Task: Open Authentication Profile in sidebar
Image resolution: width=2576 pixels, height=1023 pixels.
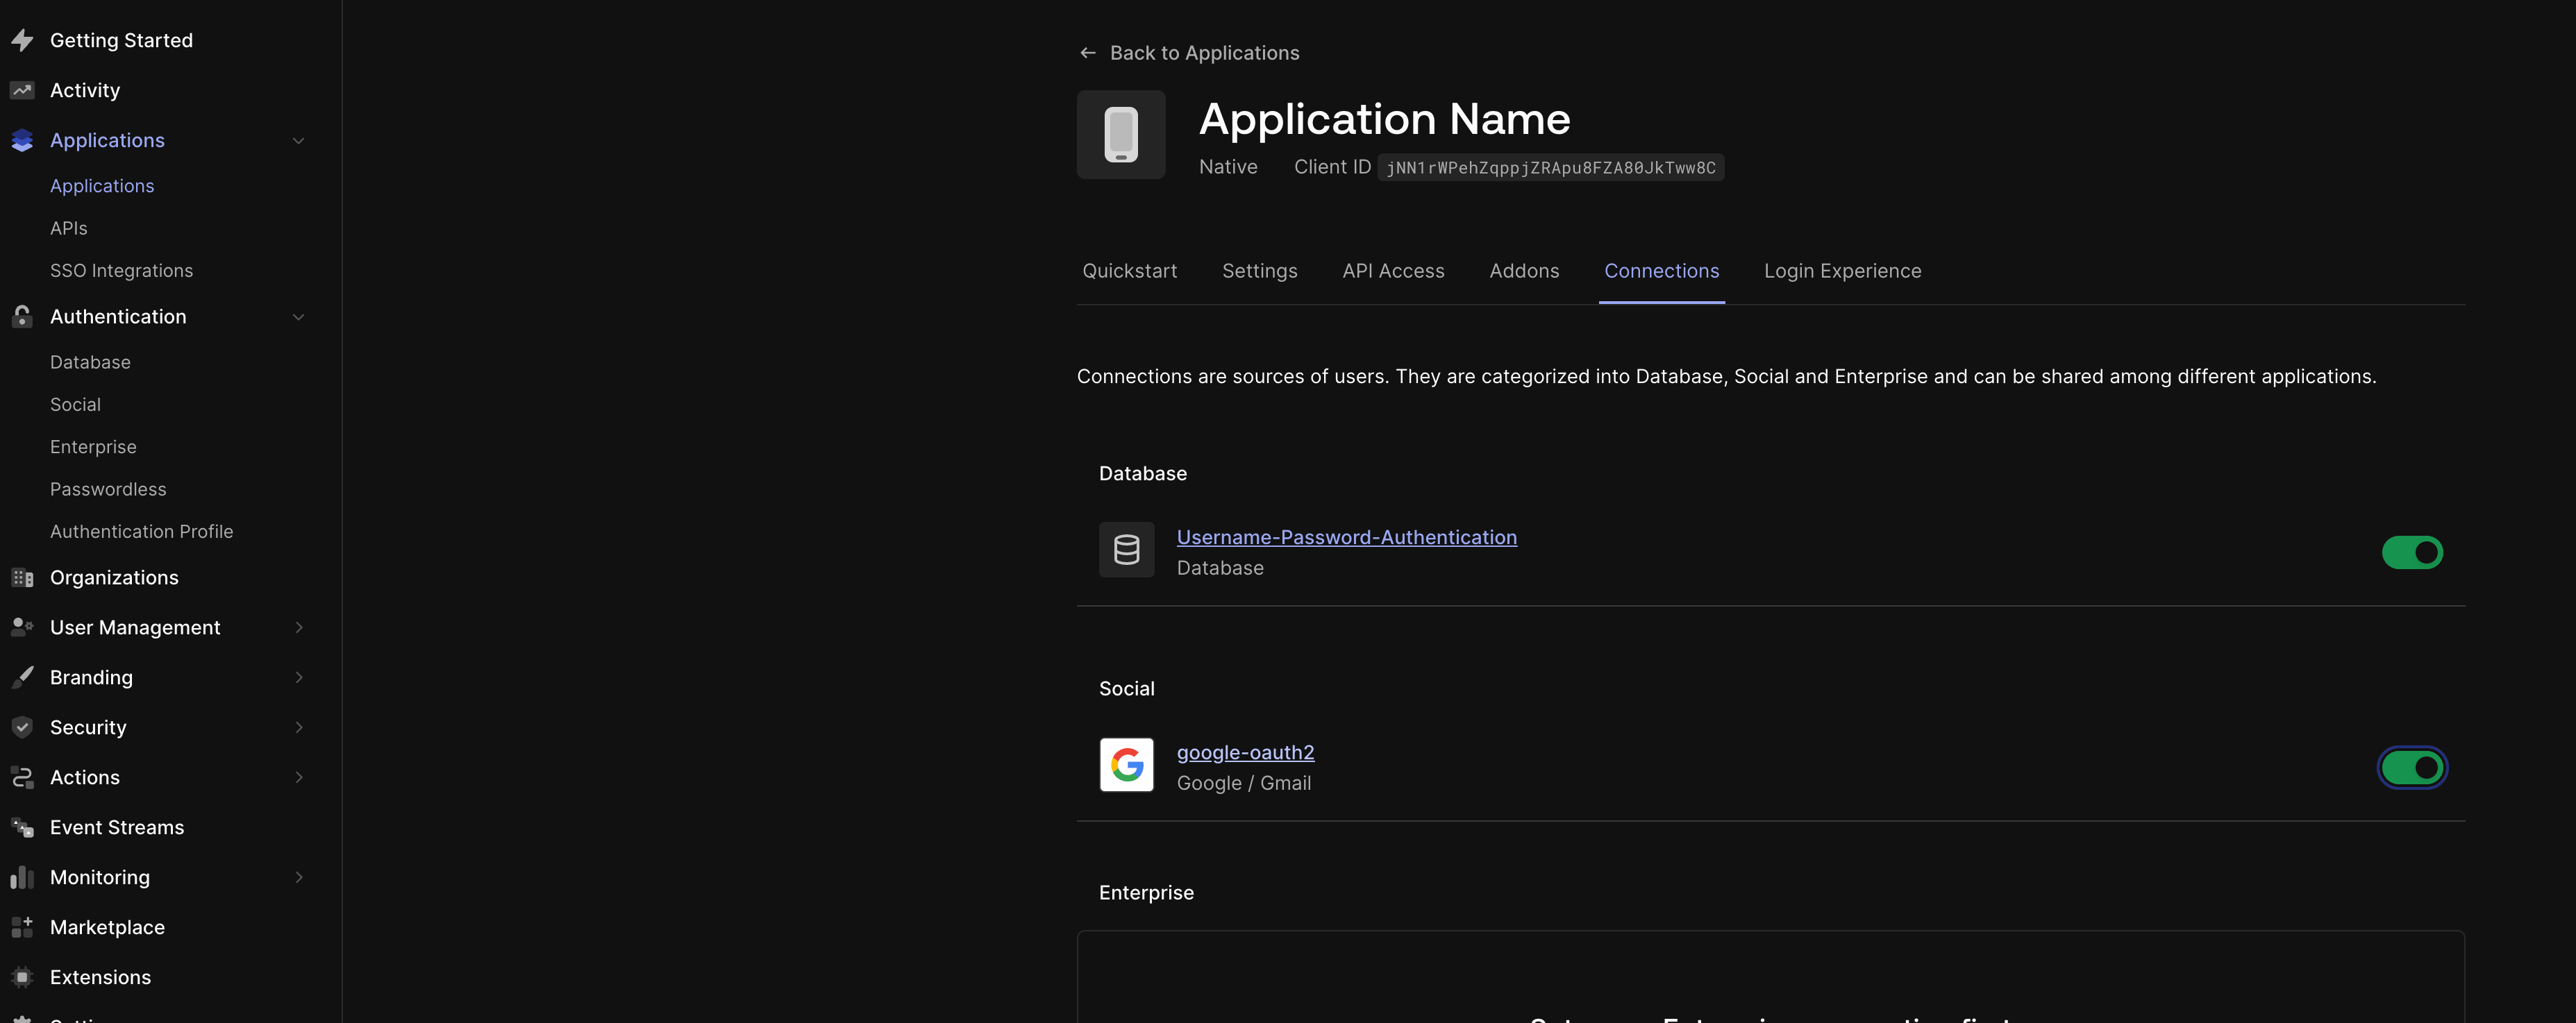Action: pos(141,531)
